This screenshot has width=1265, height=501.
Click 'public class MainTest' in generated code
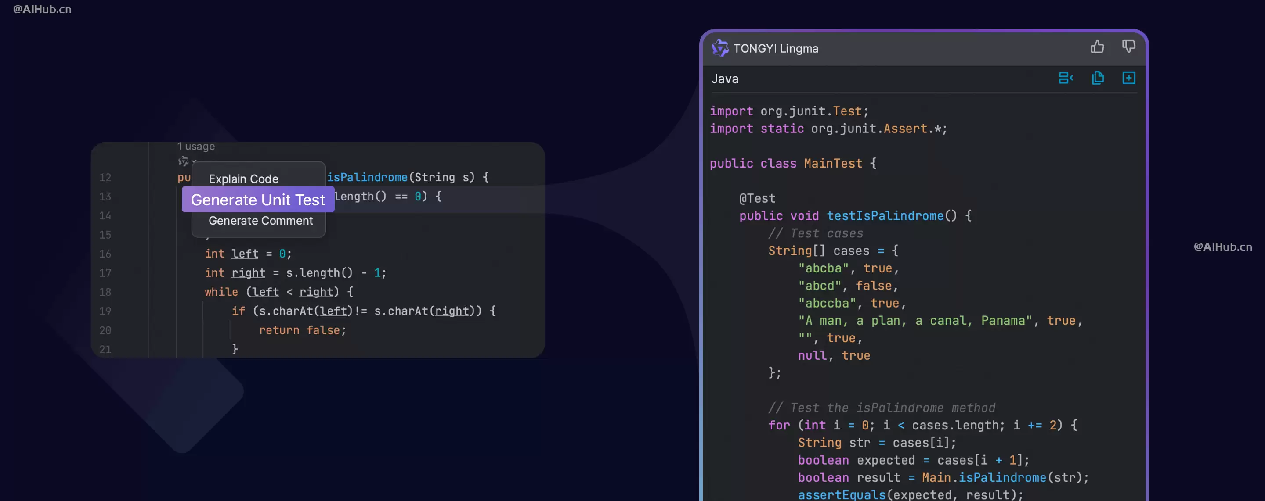click(786, 163)
